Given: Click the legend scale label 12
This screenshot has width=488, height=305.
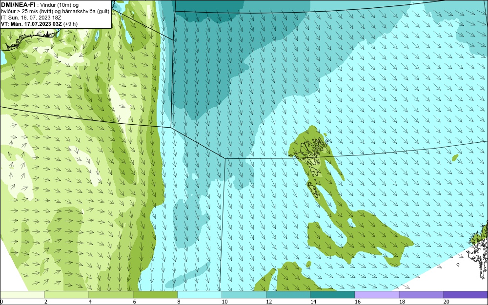Looking at the screenshot, I should click(x=269, y=302).
